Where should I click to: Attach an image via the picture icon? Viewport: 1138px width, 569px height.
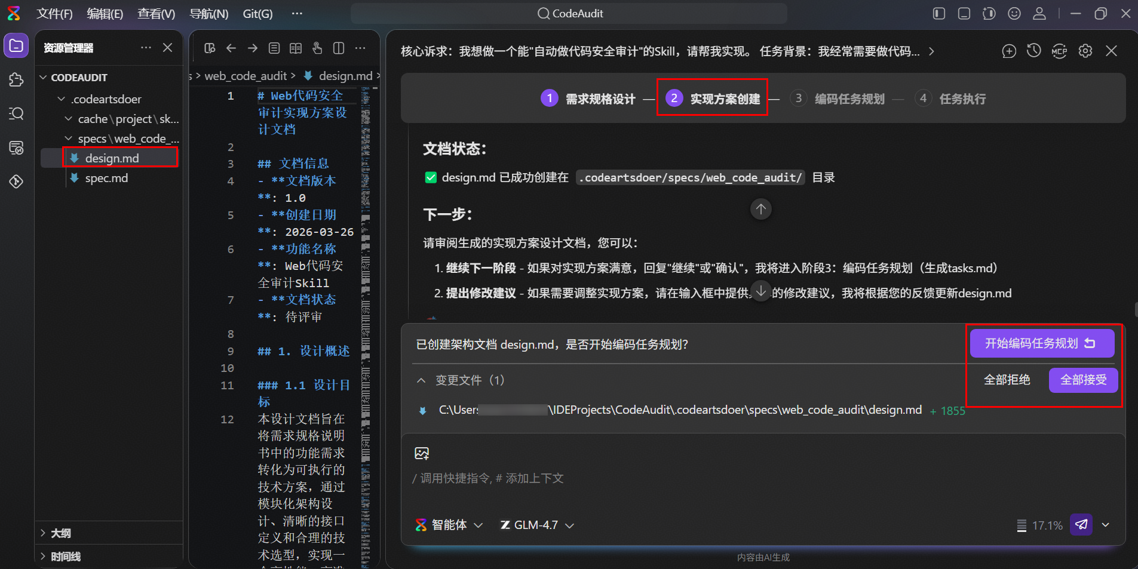(x=422, y=454)
